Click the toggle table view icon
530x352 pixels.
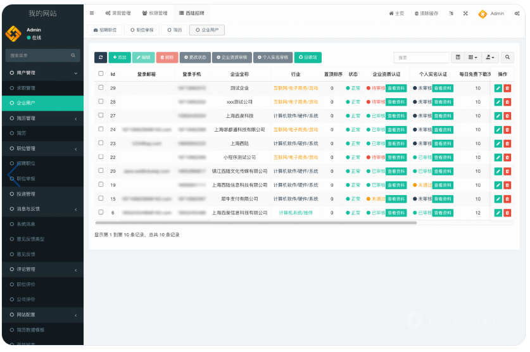tap(458, 58)
